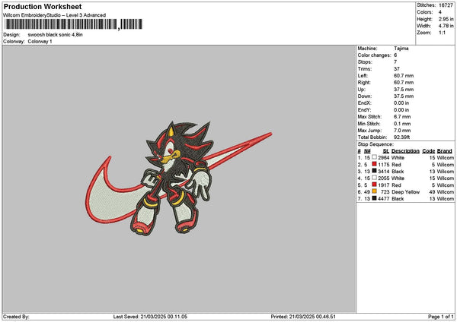Click stitch count 2964 in stop row 1

(384, 158)
